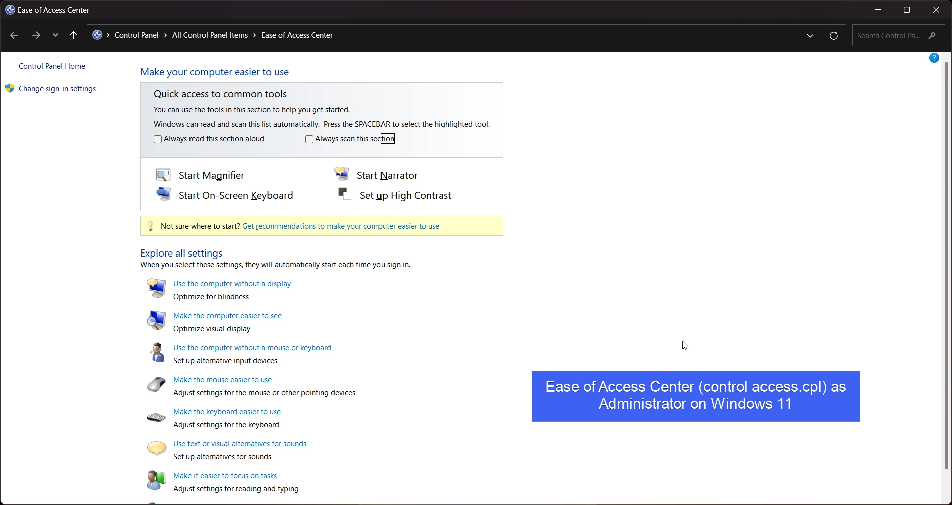Go back using the back arrow
Screen dimensions: 952x505
click(14, 35)
